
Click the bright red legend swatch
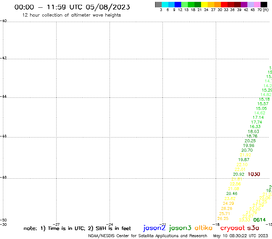tap(224, 4)
